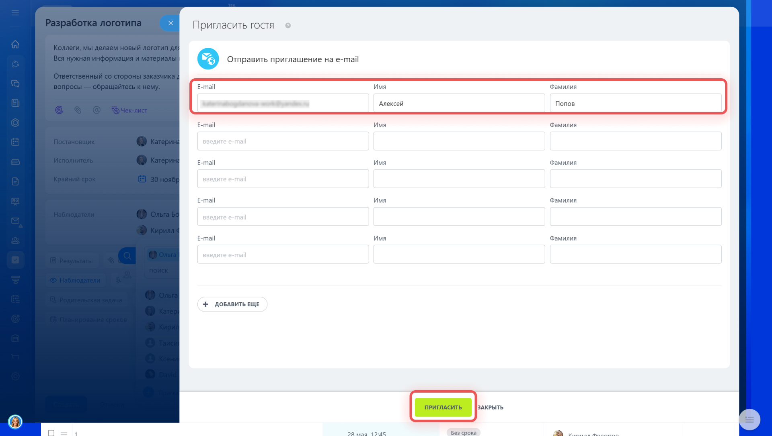772x436 pixels.
Task: Click the third row Фамилия field
Action: point(635,179)
